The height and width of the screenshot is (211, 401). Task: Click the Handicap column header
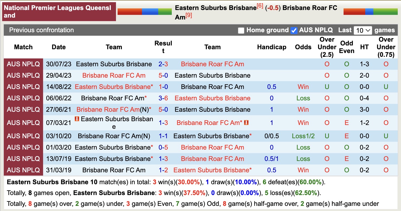[271, 47]
